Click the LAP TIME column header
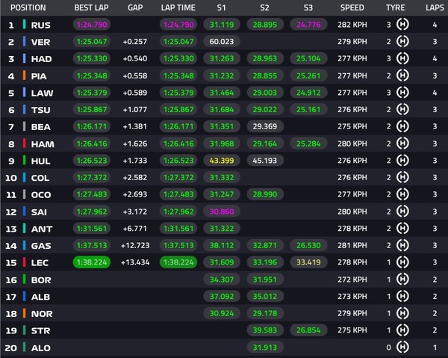 pos(178,7)
